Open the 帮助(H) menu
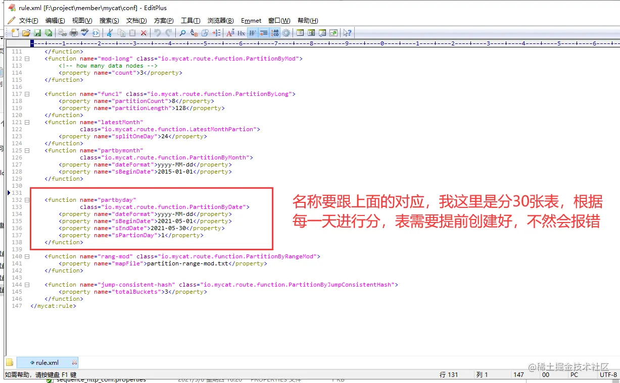The height and width of the screenshot is (383, 620). [308, 21]
